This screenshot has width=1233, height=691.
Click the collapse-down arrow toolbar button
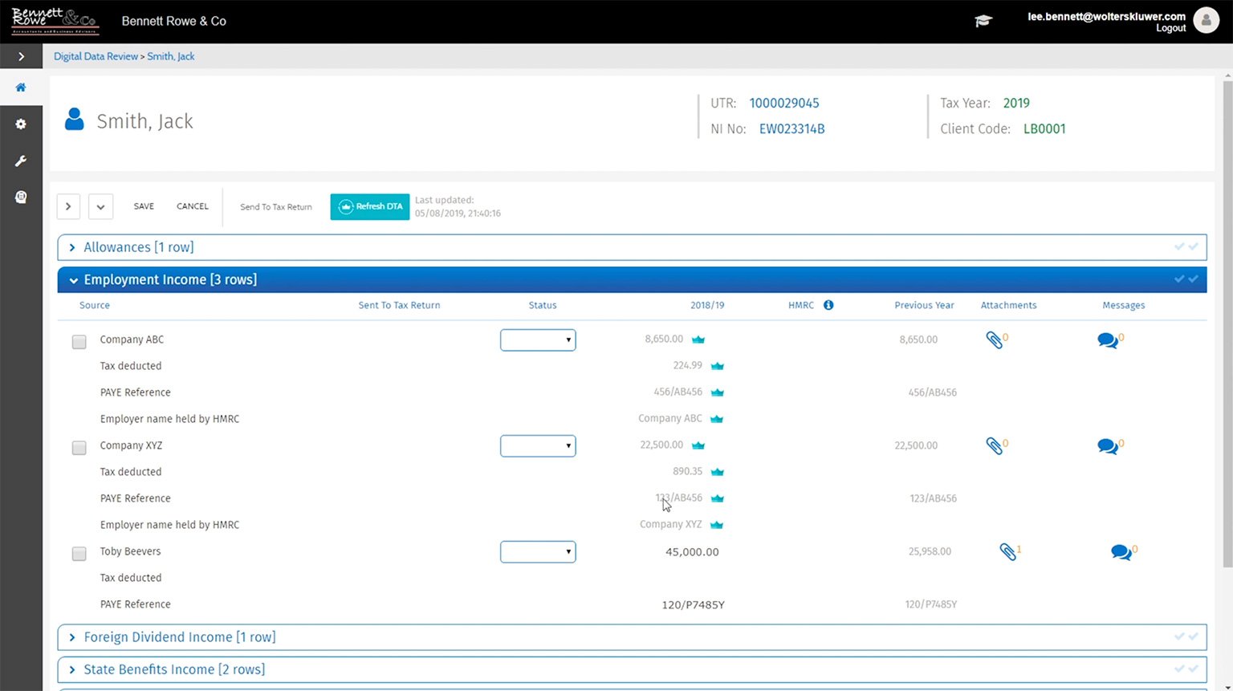click(x=100, y=206)
